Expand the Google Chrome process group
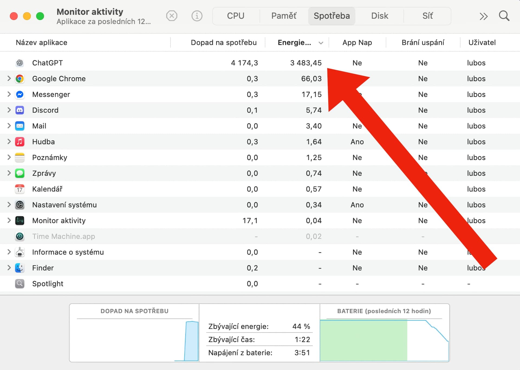 (9, 79)
